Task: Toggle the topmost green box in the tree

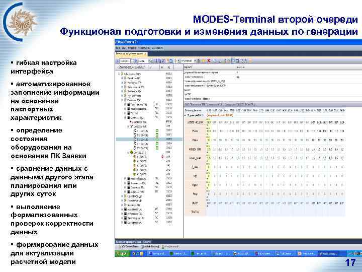Action: click(157, 130)
